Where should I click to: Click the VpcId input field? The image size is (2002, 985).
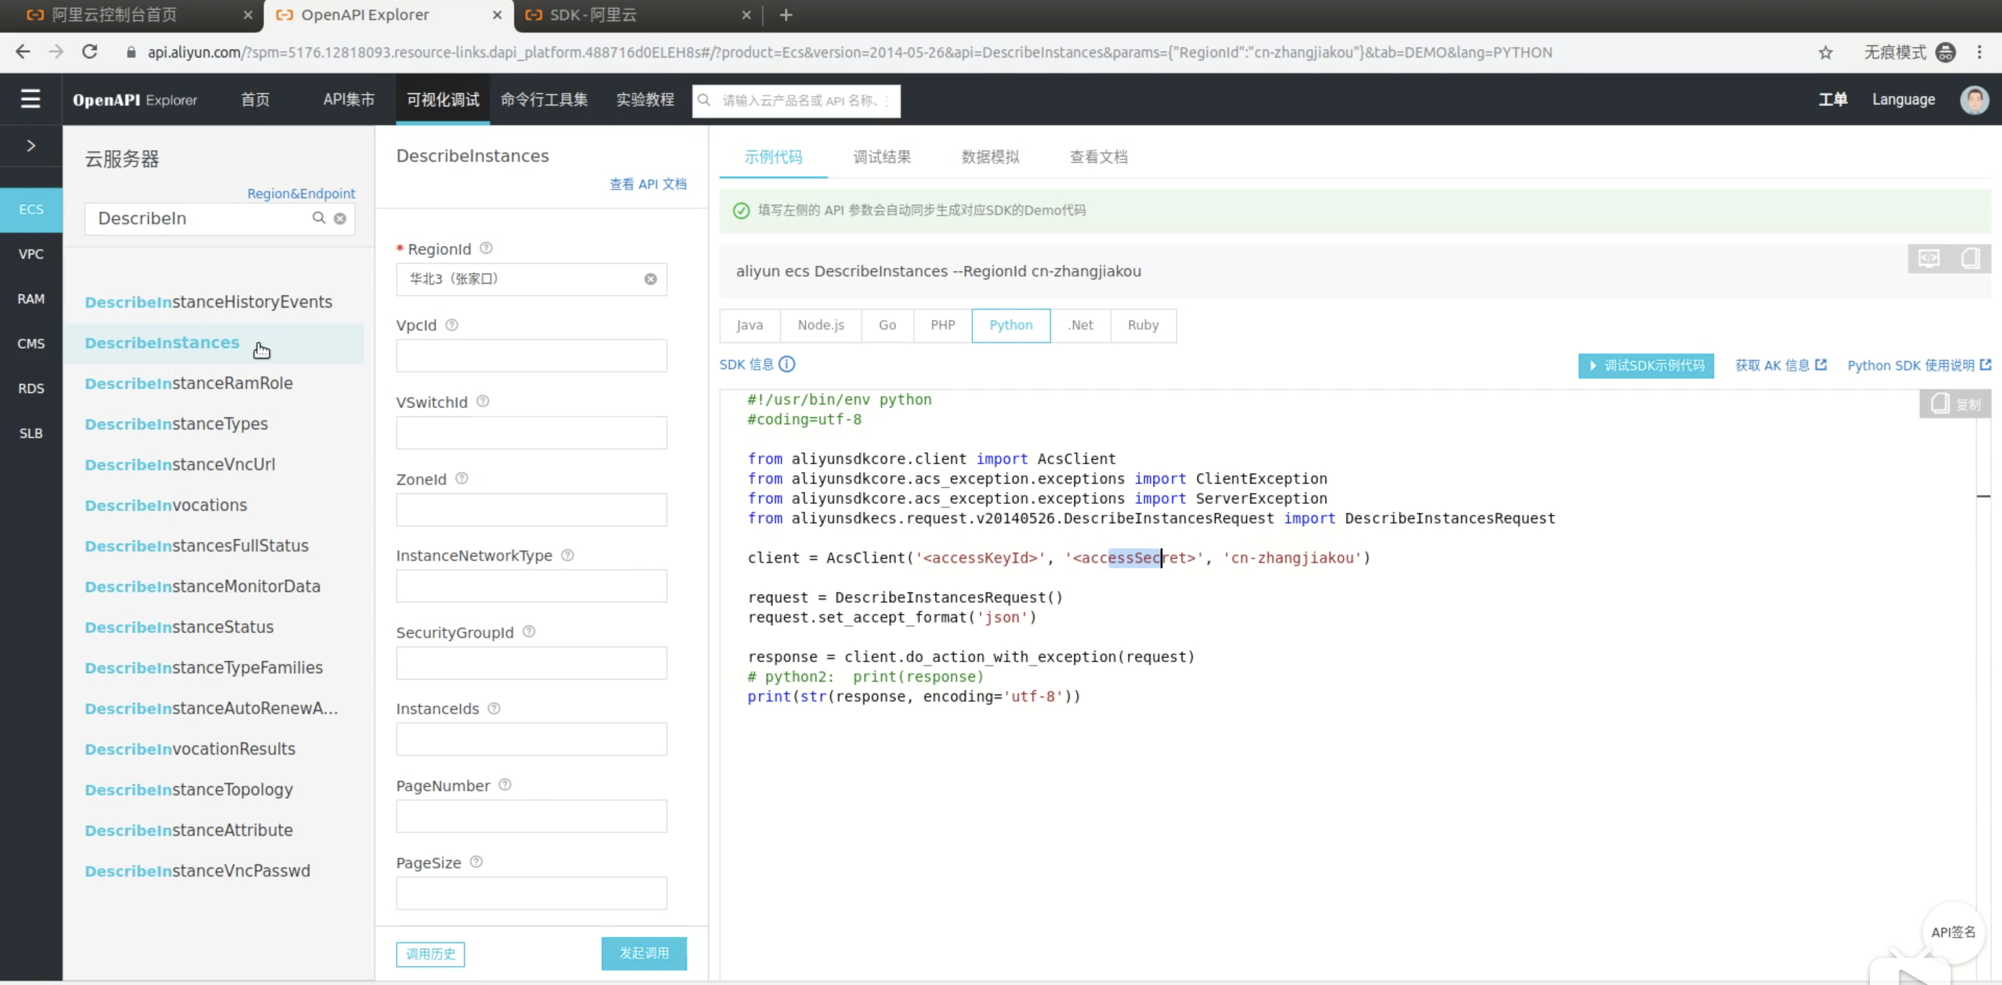(x=531, y=356)
